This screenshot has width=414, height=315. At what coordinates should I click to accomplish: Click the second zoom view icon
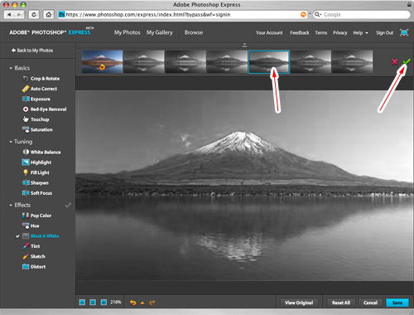93,303
